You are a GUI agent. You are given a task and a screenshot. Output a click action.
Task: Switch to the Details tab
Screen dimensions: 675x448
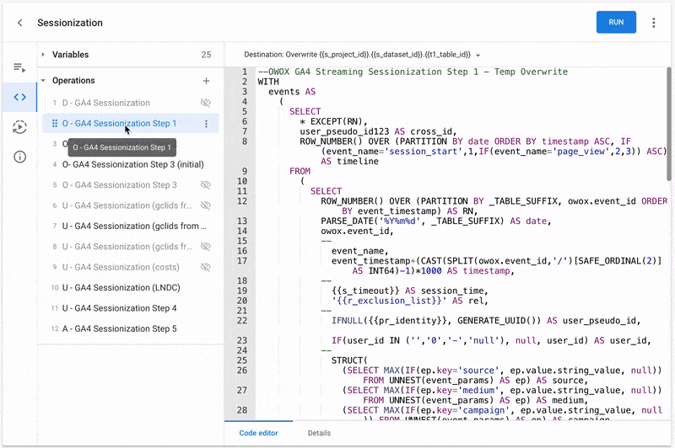(x=319, y=433)
